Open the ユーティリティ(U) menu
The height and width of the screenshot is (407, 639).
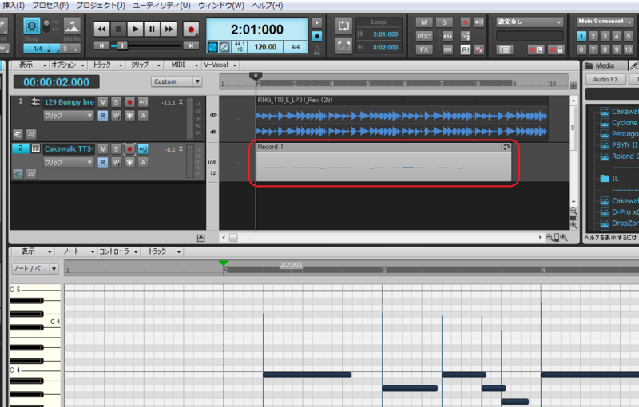161,6
